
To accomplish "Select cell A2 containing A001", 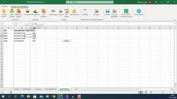I will 8,33.
